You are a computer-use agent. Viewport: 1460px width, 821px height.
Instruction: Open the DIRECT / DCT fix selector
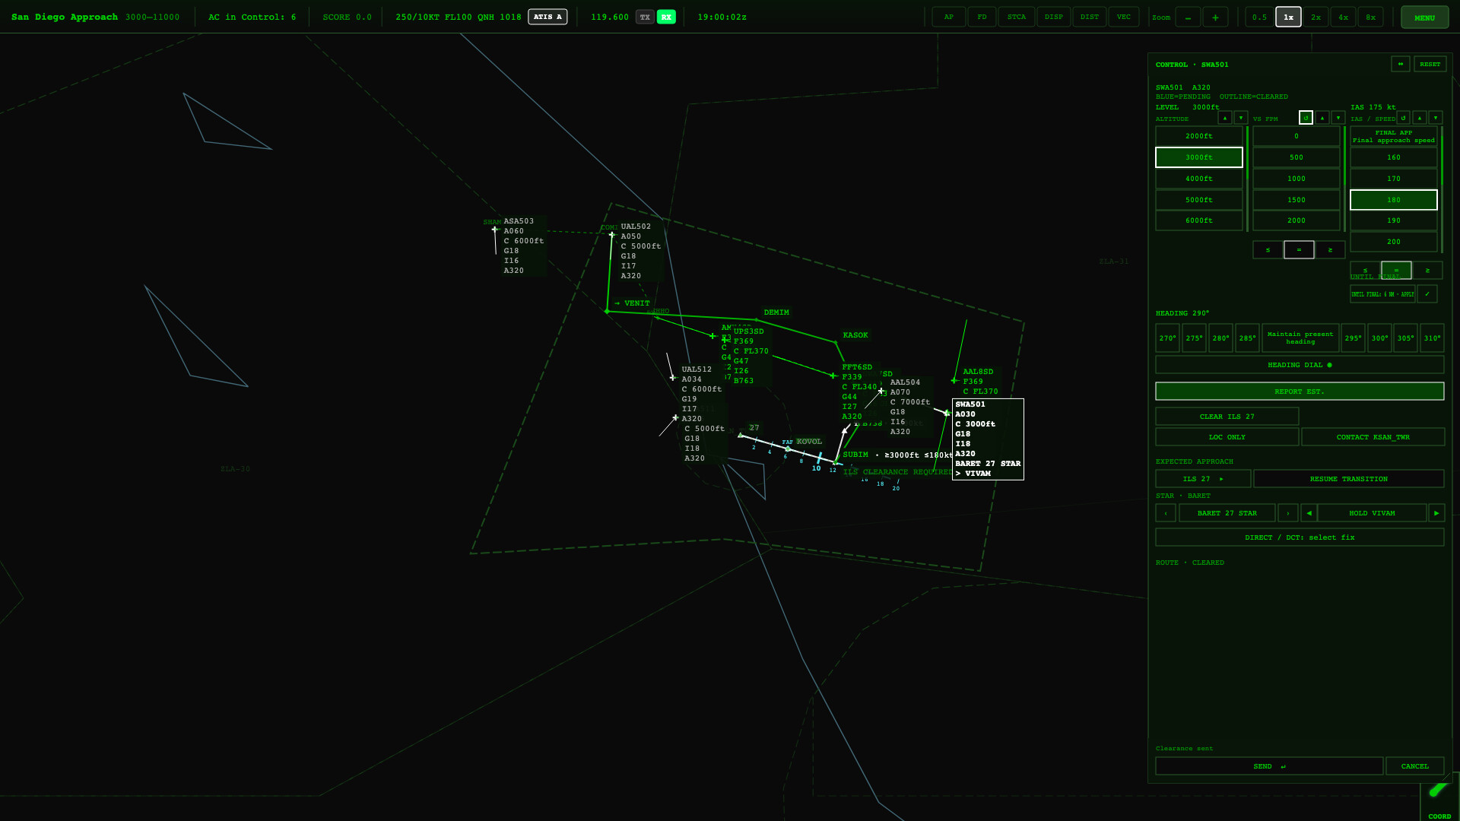1300,537
